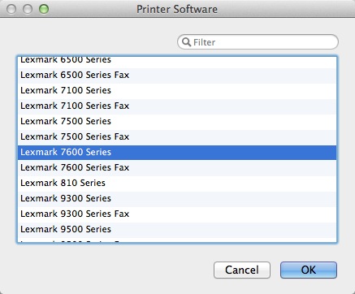Viewport: 355px width, 294px height.
Task: Select Lexmark 7600 Series Fax
Action: (x=177, y=167)
